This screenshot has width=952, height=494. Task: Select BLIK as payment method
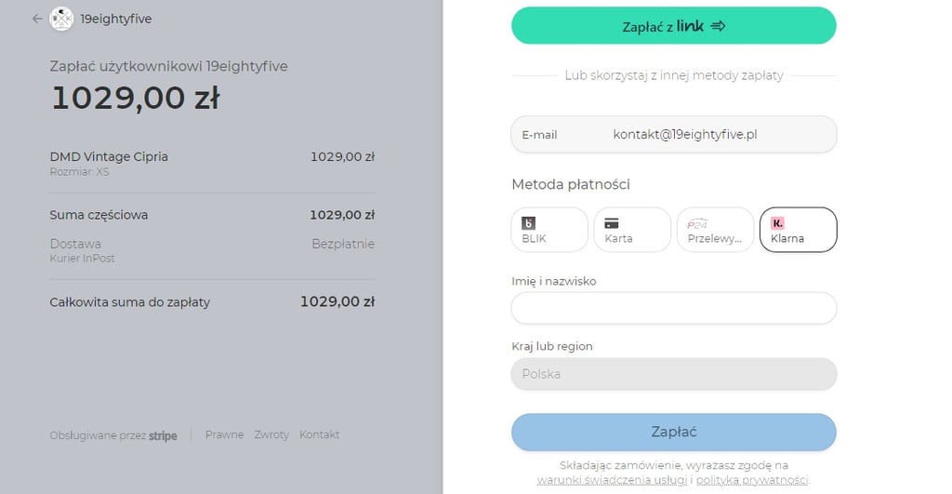(549, 230)
